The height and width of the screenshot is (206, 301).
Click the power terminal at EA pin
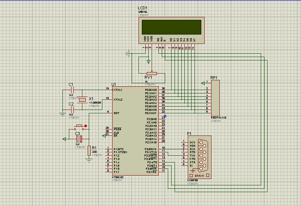coord(104,136)
